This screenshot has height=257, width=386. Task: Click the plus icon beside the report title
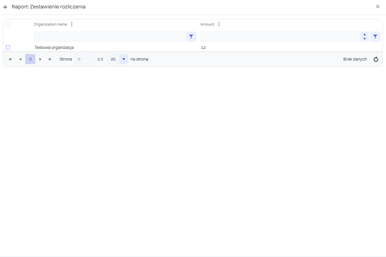click(x=5, y=7)
